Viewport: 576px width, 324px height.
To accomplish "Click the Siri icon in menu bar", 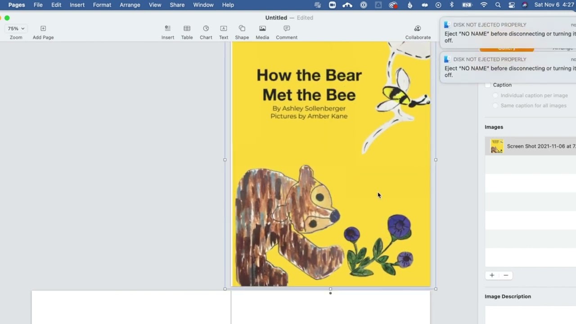I will coord(525,5).
